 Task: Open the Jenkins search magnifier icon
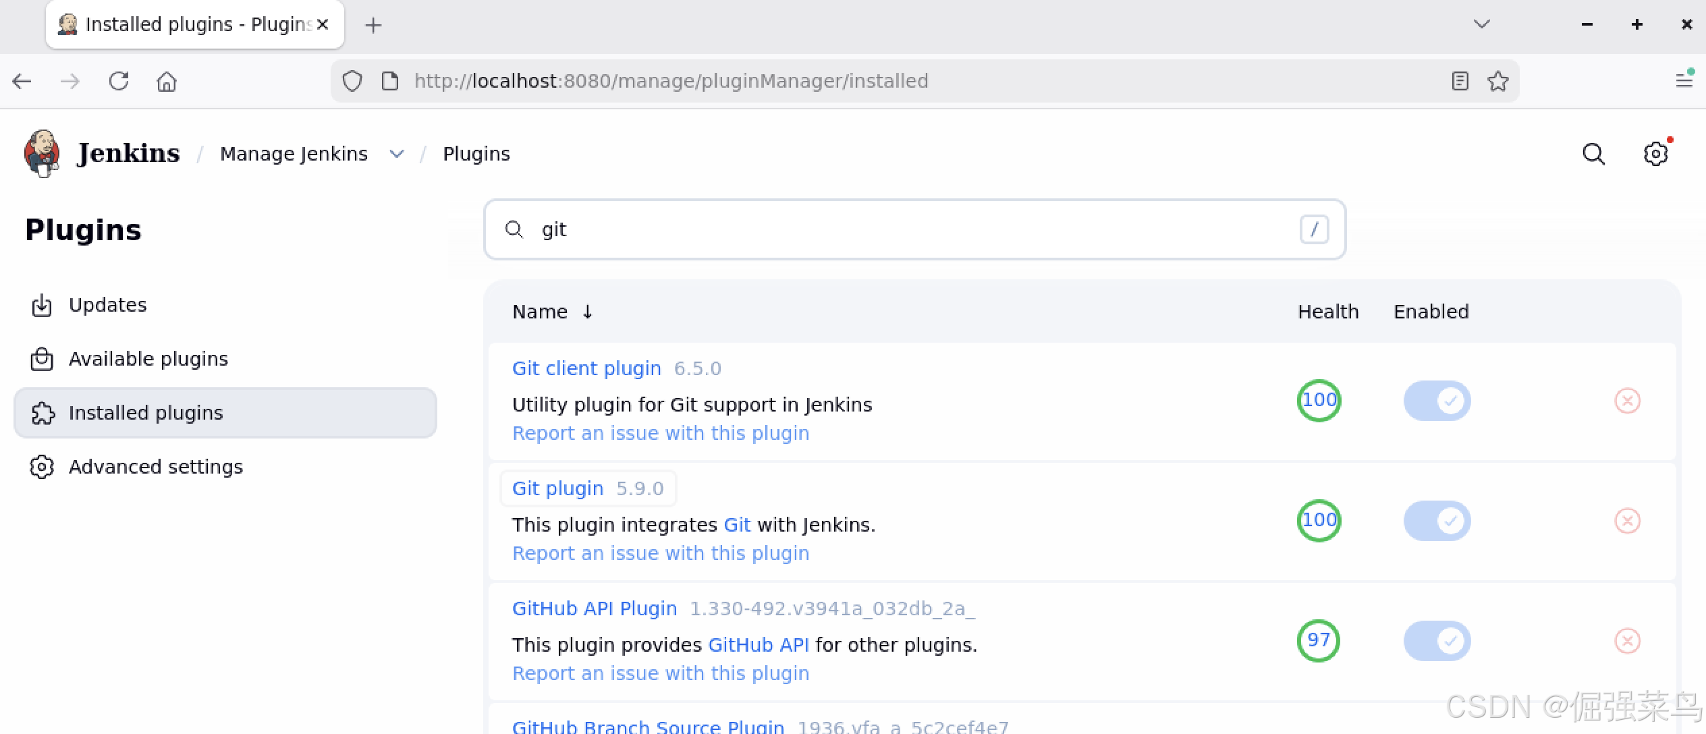[x=1593, y=154]
